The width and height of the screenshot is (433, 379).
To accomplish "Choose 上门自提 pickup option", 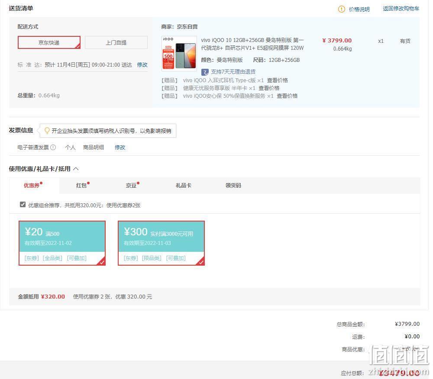I will click(x=116, y=42).
